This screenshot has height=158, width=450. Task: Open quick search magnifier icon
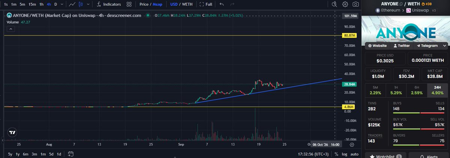click(335, 4)
